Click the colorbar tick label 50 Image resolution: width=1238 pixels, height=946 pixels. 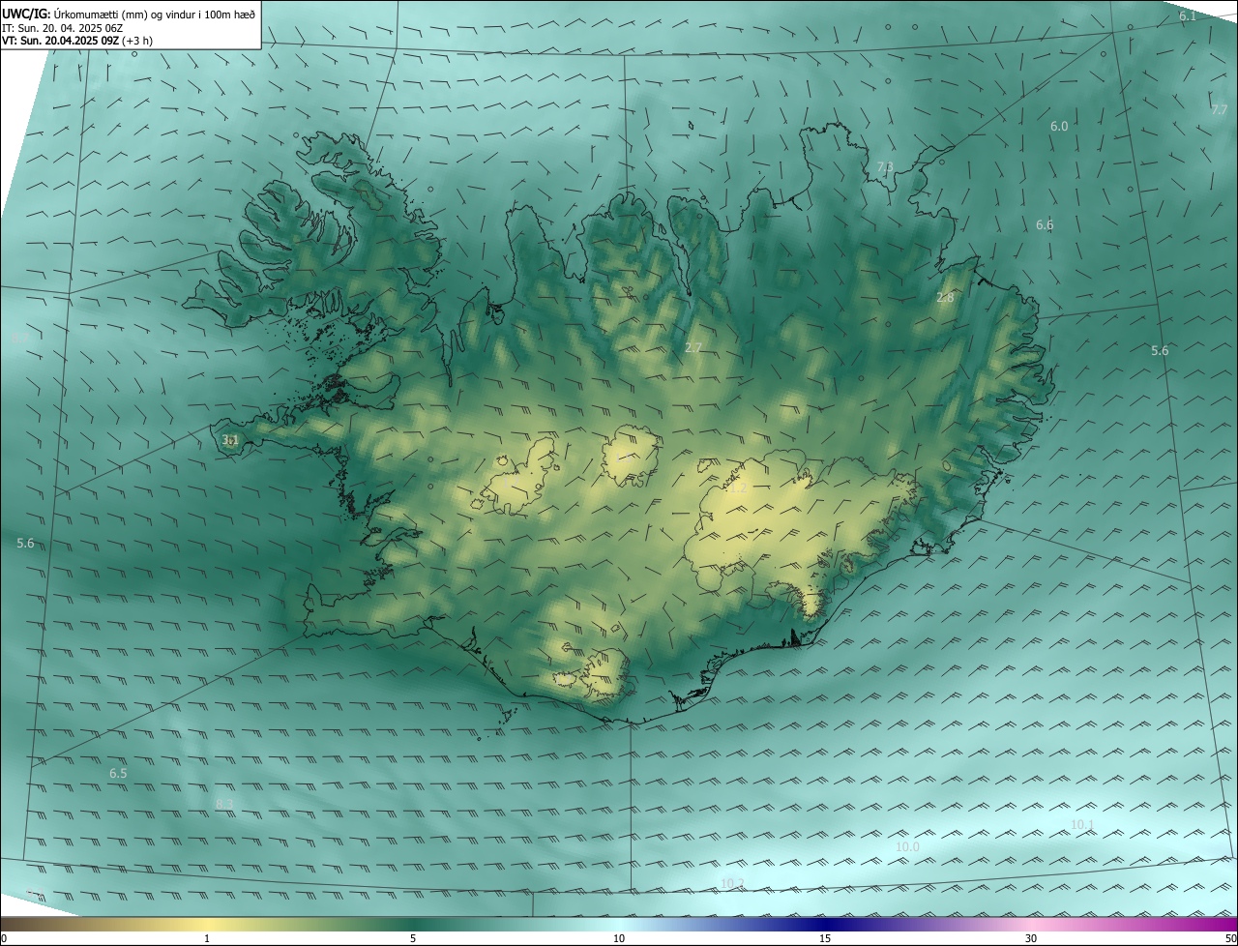(1230, 938)
